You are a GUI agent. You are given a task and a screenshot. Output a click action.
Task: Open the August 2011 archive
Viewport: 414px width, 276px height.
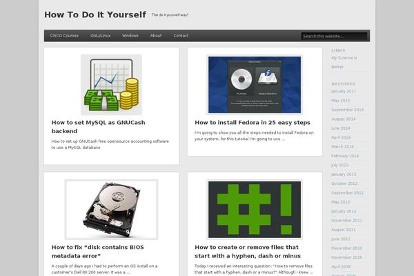[343, 230]
